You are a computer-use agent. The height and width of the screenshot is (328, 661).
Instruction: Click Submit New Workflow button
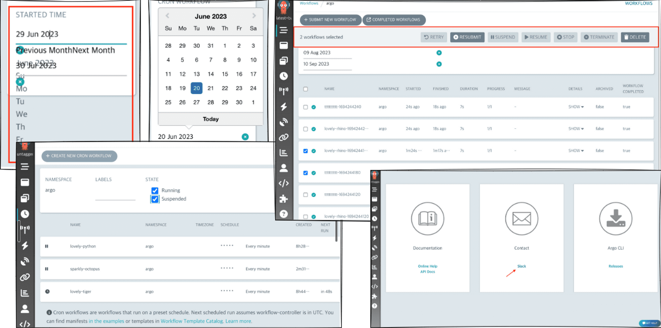tap(330, 20)
